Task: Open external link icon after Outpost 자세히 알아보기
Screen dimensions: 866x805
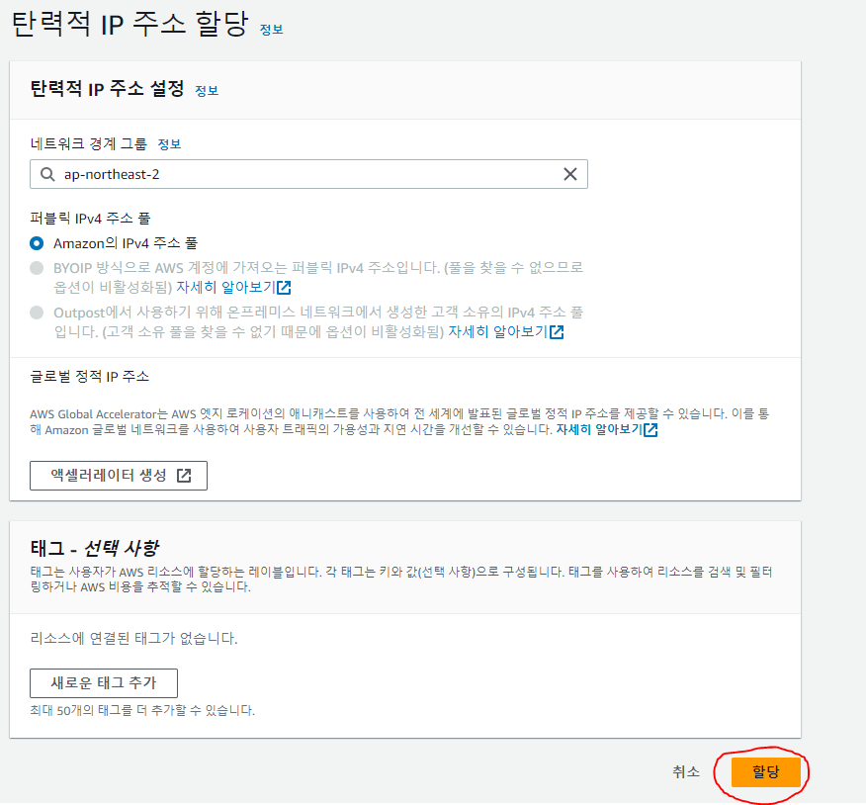Action: 557,332
